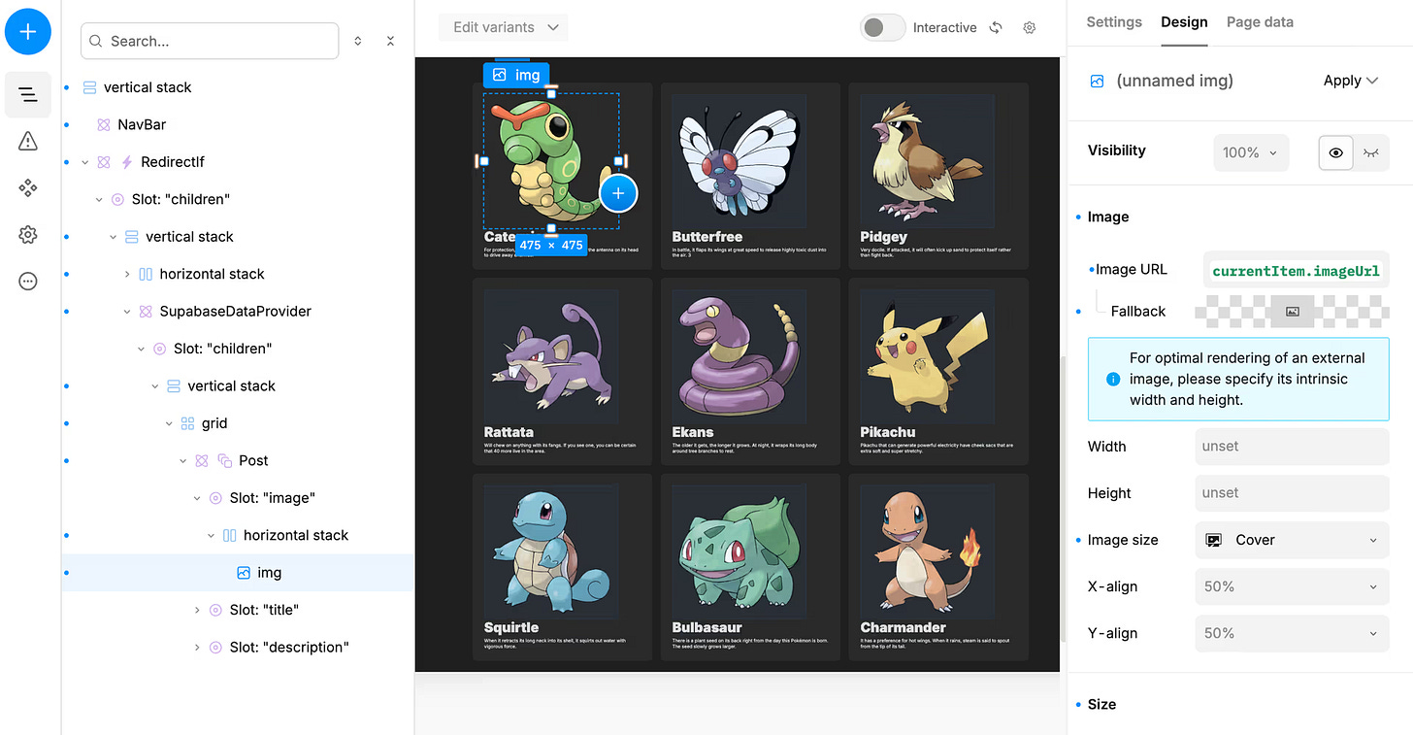Click the Rattata title text

click(509, 432)
